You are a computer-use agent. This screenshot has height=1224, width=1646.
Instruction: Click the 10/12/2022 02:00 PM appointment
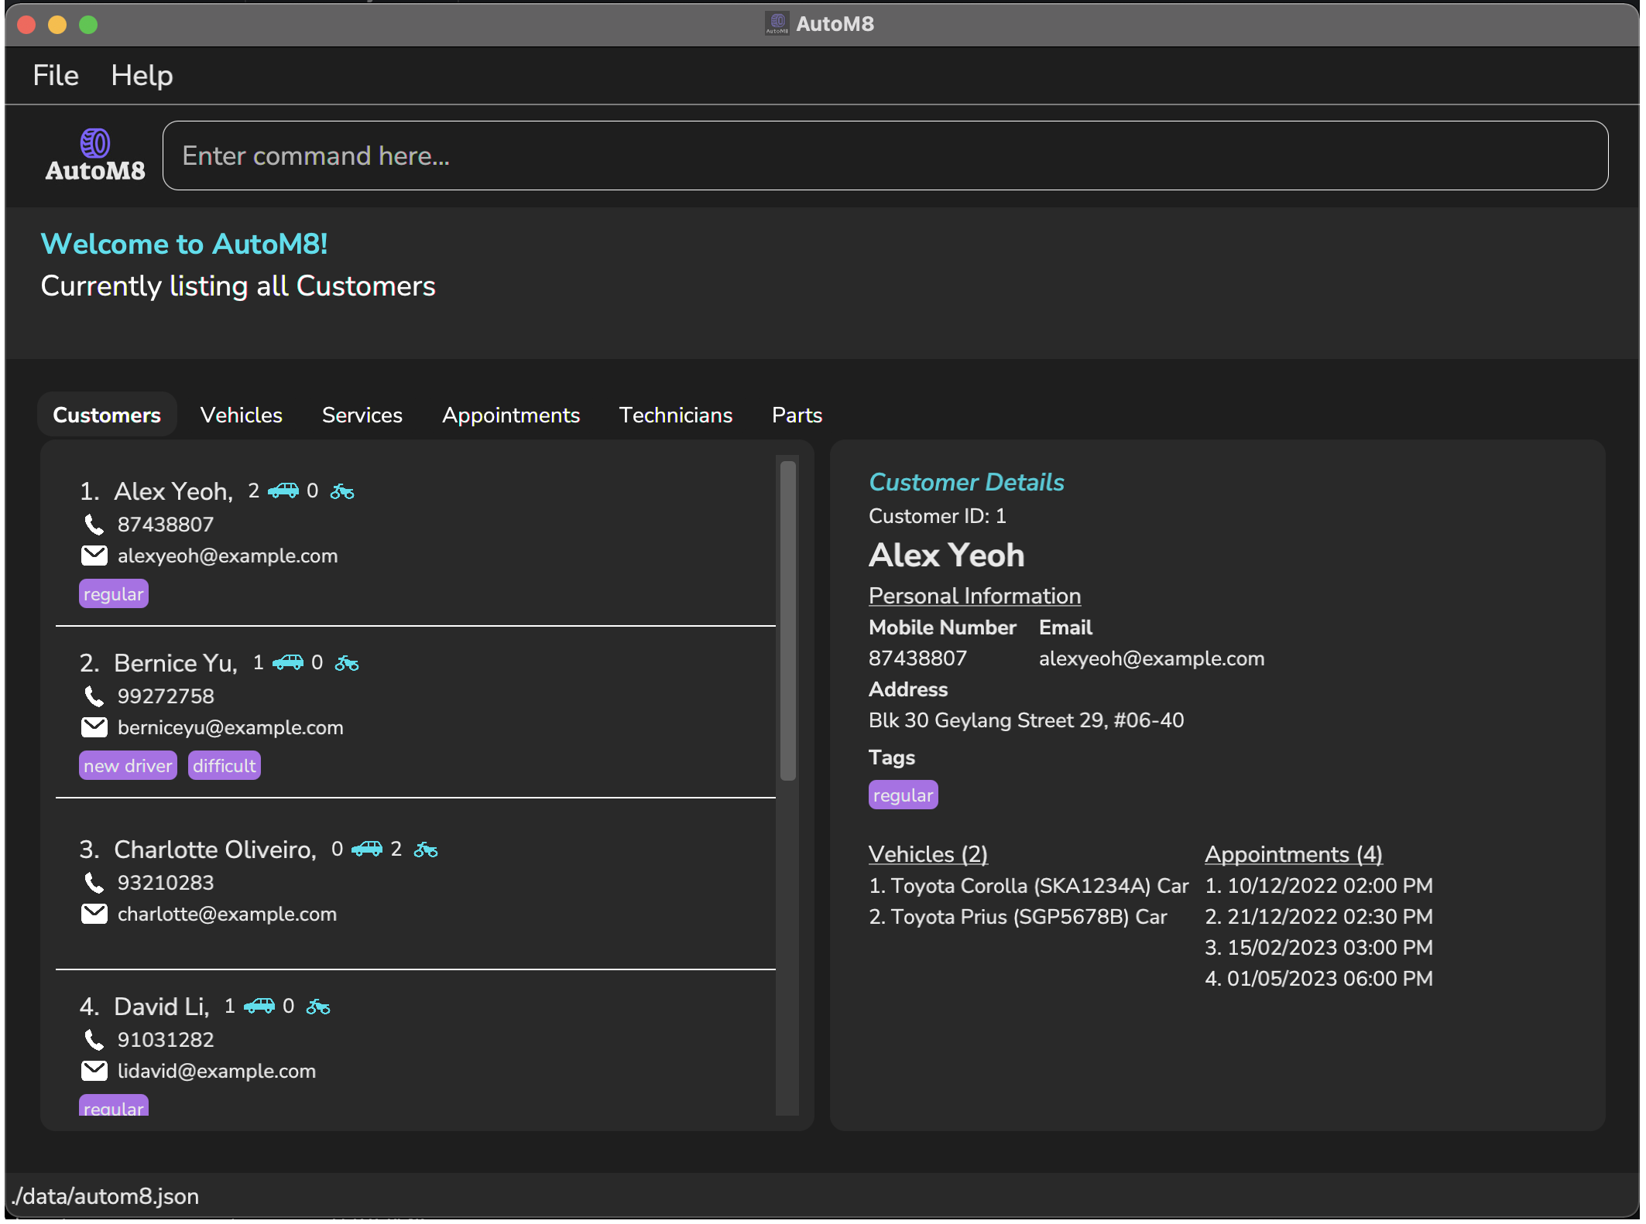coord(1319,885)
